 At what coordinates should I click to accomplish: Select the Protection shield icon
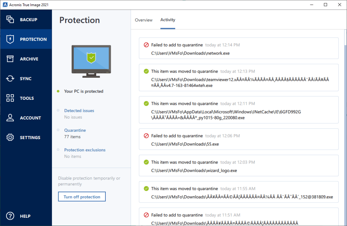[x=10, y=39]
